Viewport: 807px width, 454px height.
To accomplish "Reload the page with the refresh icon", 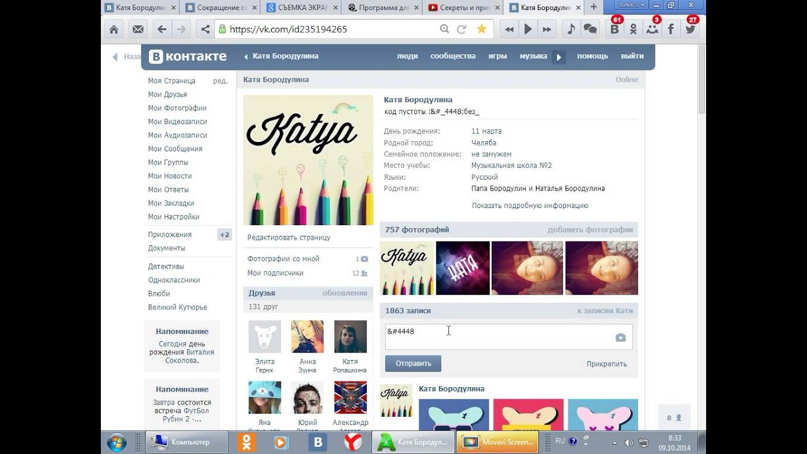I will [x=462, y=29].
